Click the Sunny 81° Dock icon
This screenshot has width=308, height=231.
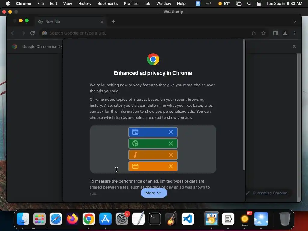[245, 219]
